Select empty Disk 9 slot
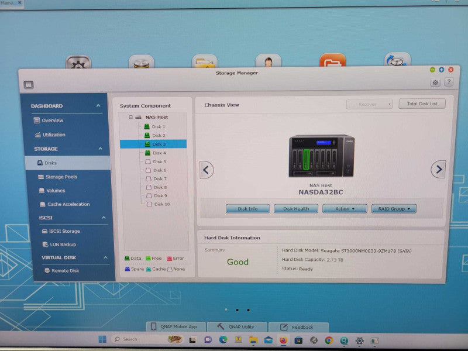This screenshot has height=351, width=468. coord(157,196)
